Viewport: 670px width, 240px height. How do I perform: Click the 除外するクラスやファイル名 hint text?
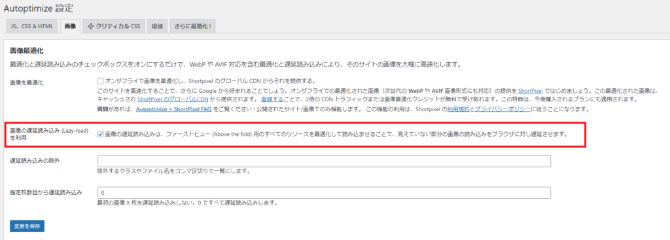173,171
